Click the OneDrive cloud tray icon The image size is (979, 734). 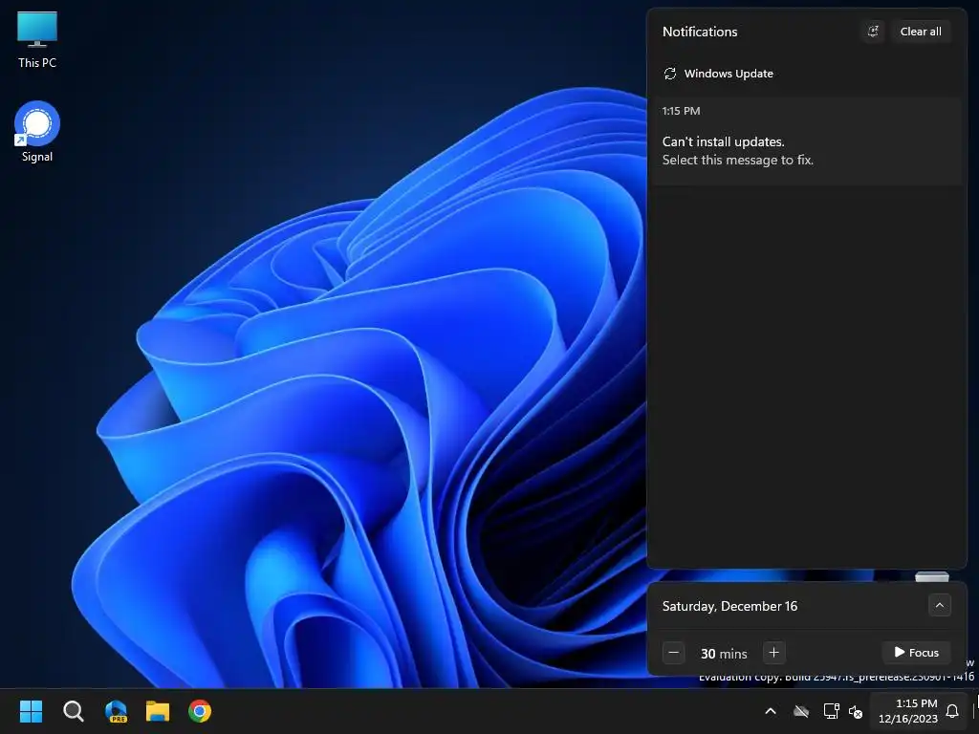tap(801, 711)
